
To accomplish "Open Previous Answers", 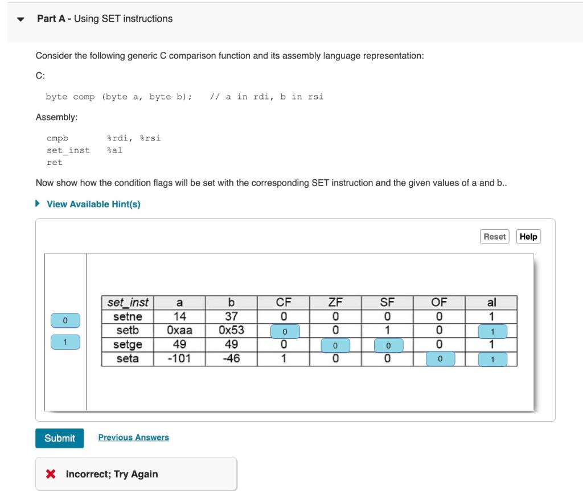I will pyautogui.click(x=132, y=438).
